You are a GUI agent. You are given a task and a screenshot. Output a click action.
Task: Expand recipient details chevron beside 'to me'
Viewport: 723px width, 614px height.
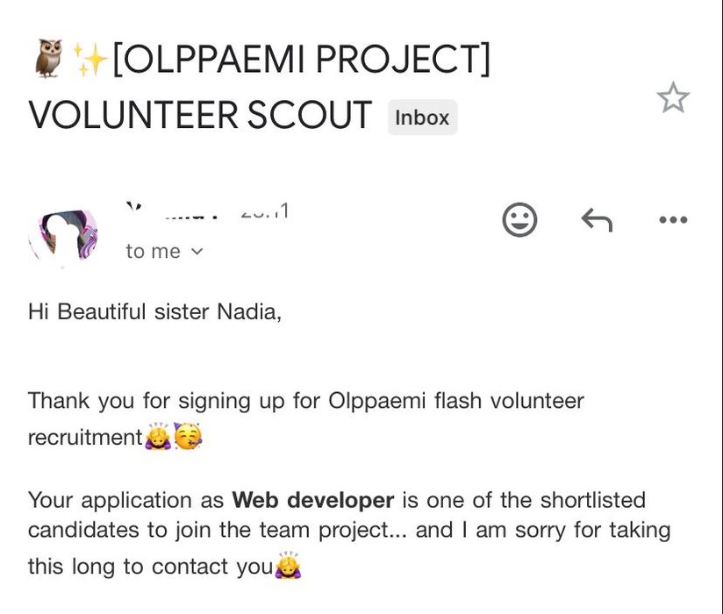tap(197, 251)
